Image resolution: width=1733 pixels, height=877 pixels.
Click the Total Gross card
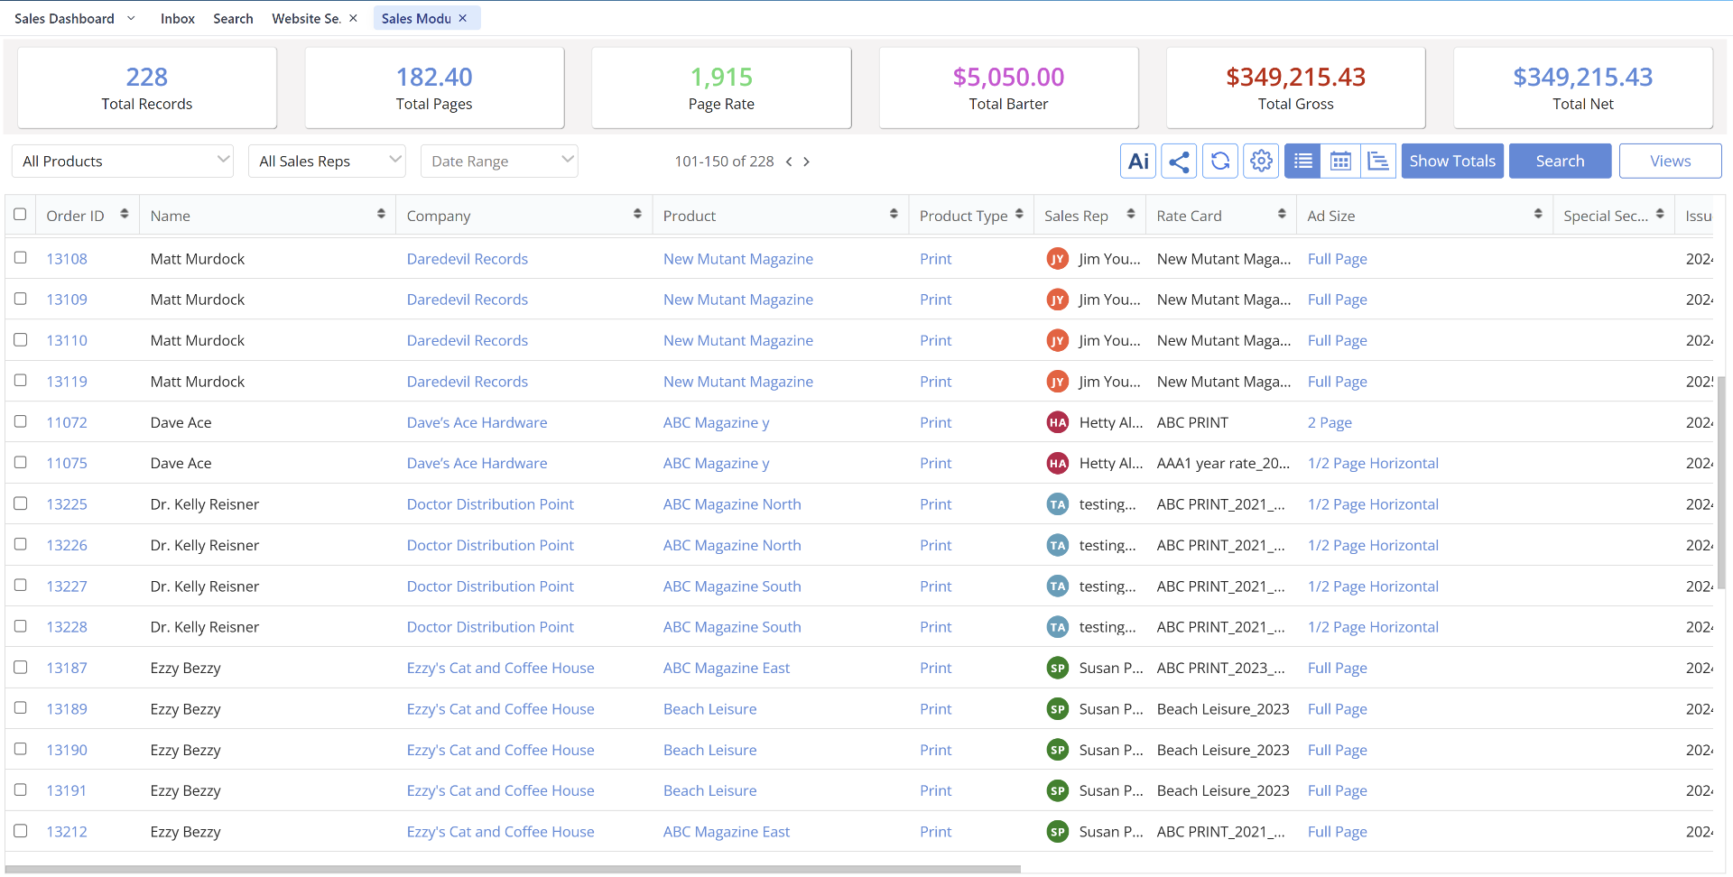pyautogui.click(x=1295, y=88)
